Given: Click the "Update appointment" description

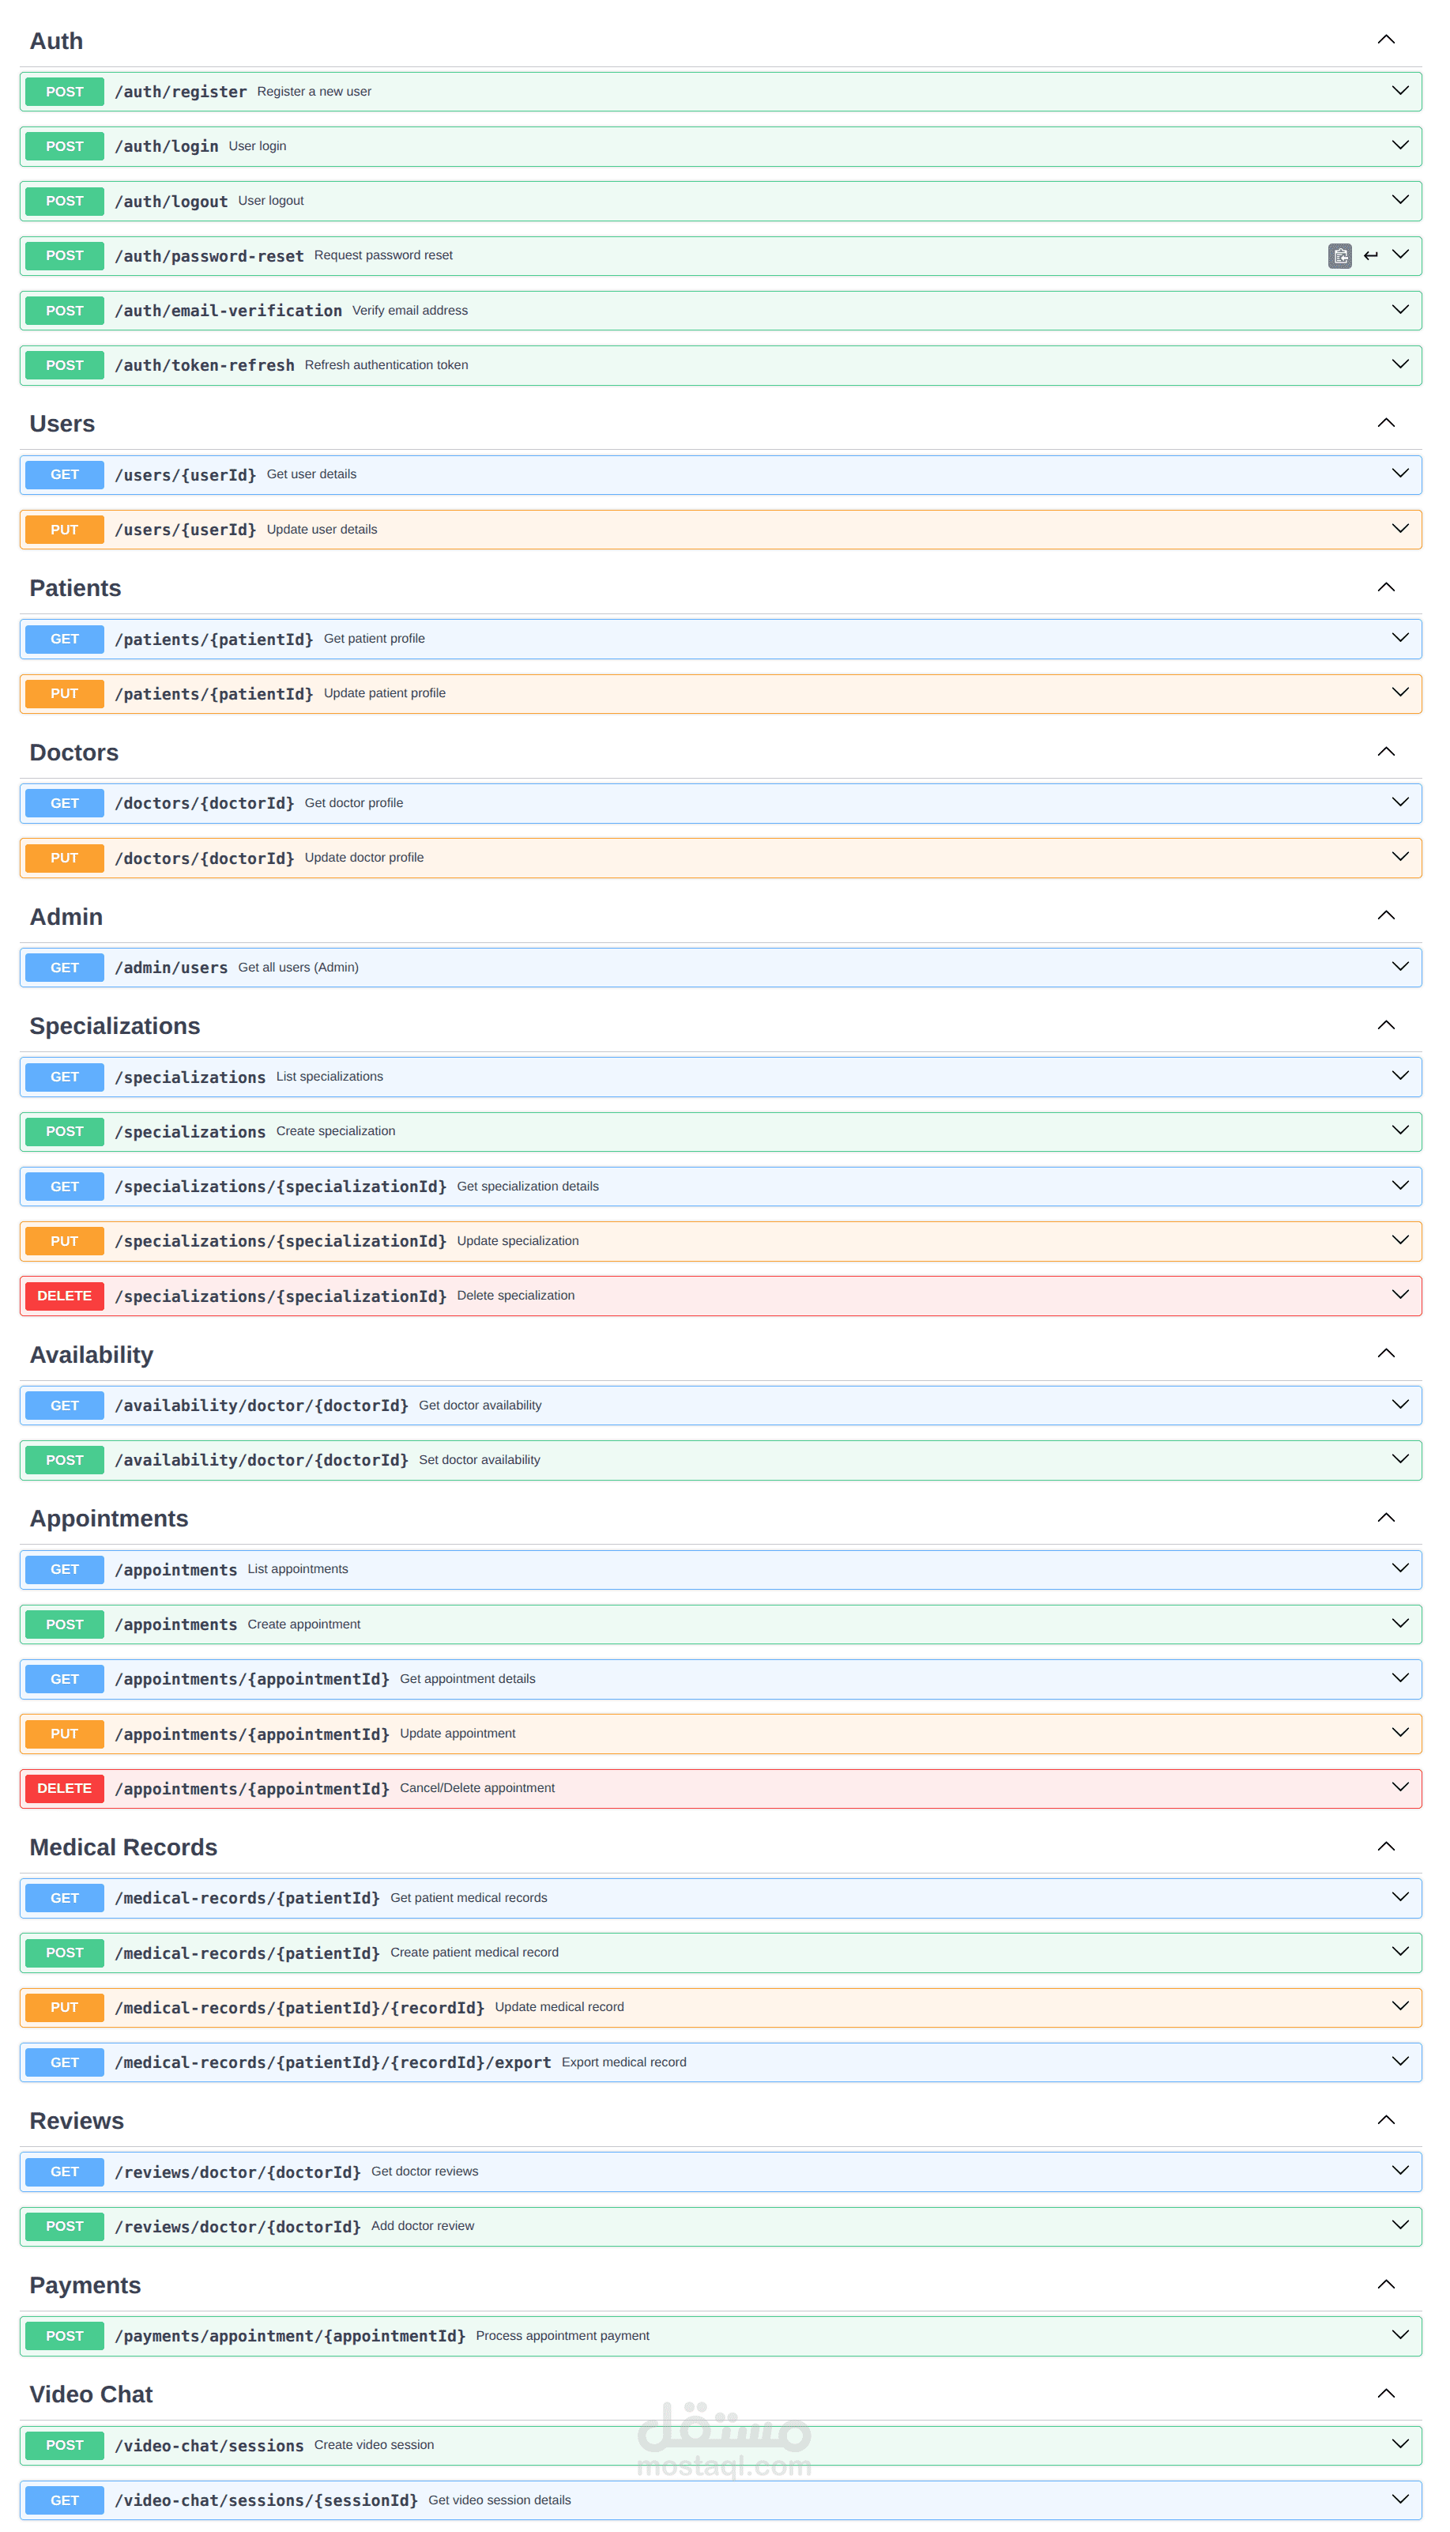Looking at the screenshot, I should pos(458,1733).
